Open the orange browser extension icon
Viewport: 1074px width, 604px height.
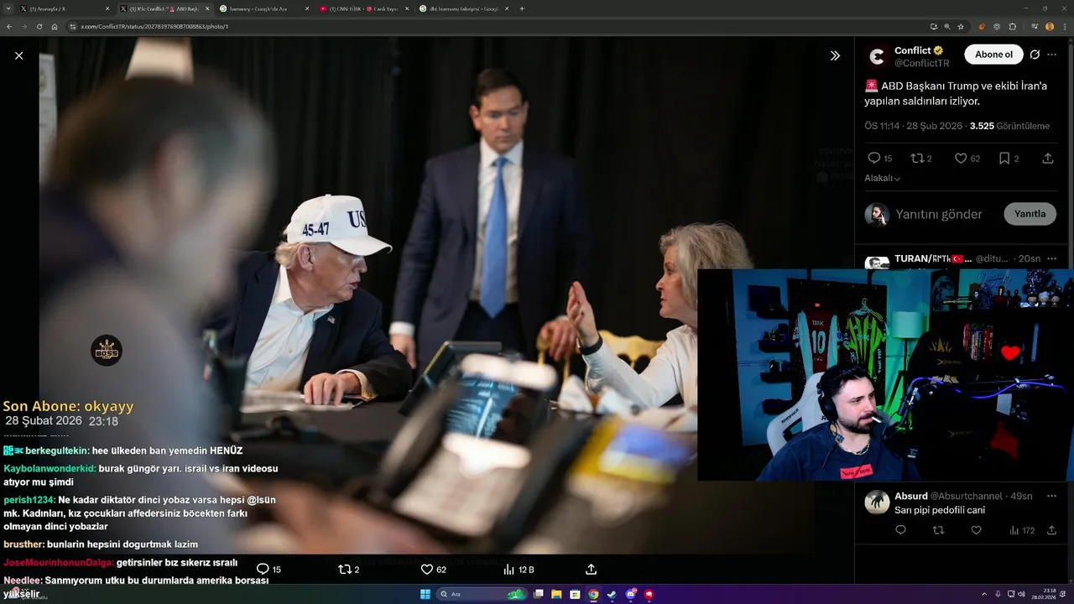(983, 27)
